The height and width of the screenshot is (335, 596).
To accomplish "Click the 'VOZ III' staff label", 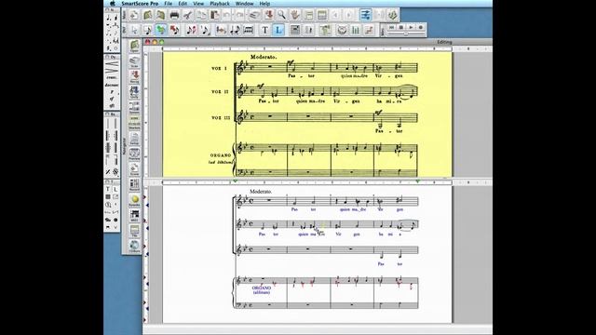I will 221,118.
